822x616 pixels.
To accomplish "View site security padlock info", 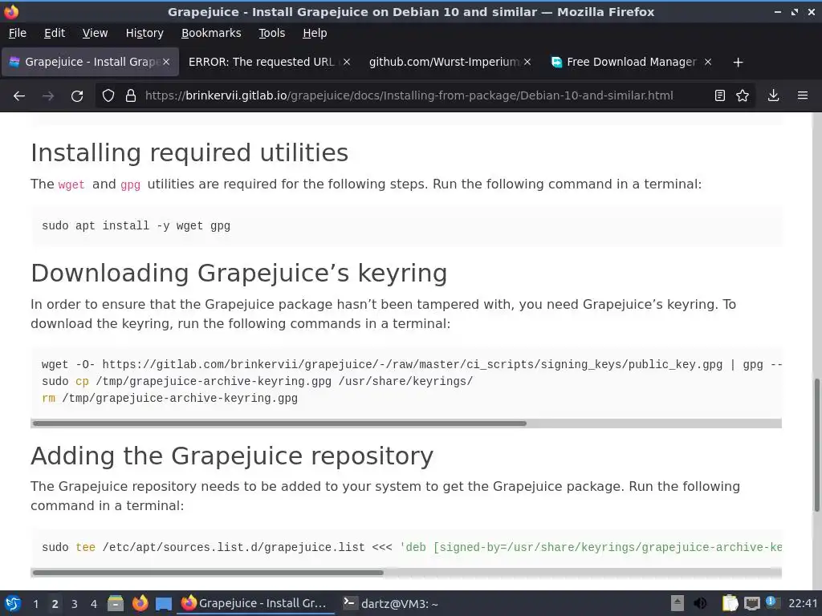I will (x=131, y=96).
